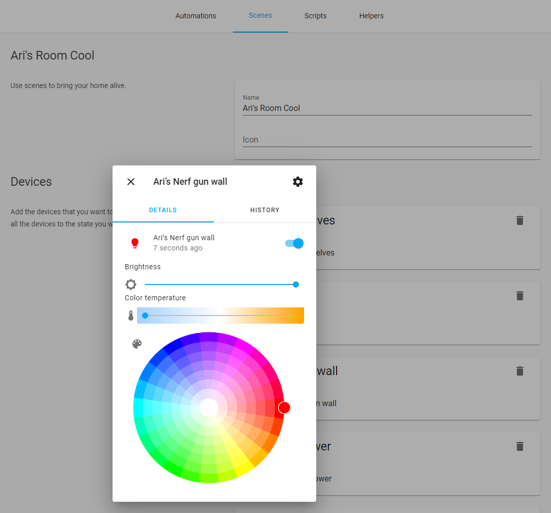This screenshot has width=551, height=513.
Task: Toggle Ari's Nerf gun wall light off
Action: (294, 243)
